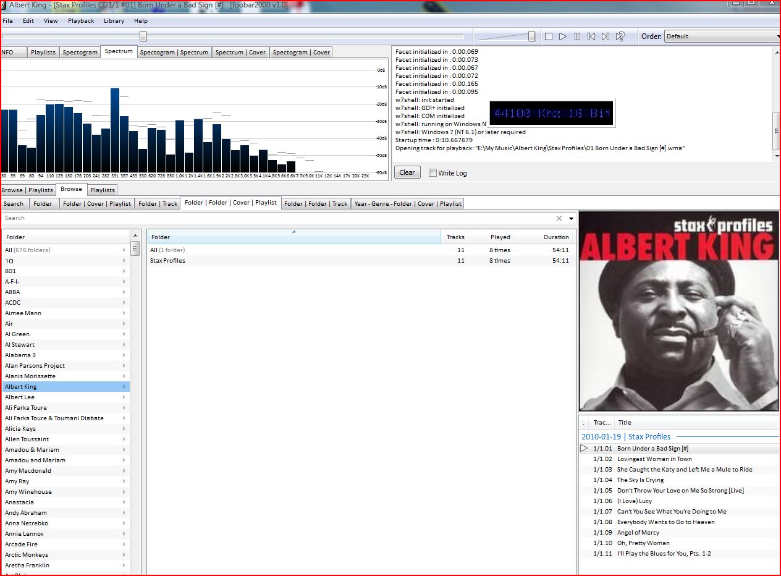Open the Edit menu
The height and width of the screenshot is (576, 781).
[x=28, y=21]
